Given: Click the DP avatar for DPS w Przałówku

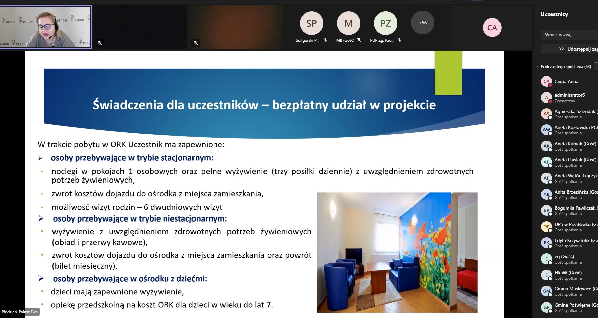Looking at the screenshot, I should tap(546, 227).
